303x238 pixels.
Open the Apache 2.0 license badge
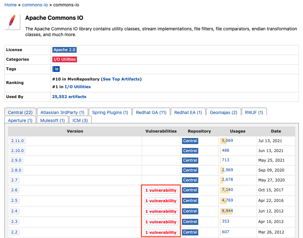pyautogui.click(x=64, y=50)
